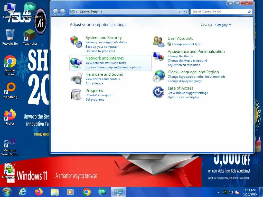
Task: Open recent pages dropdown beside Forward button
Action: click(68, 12)
